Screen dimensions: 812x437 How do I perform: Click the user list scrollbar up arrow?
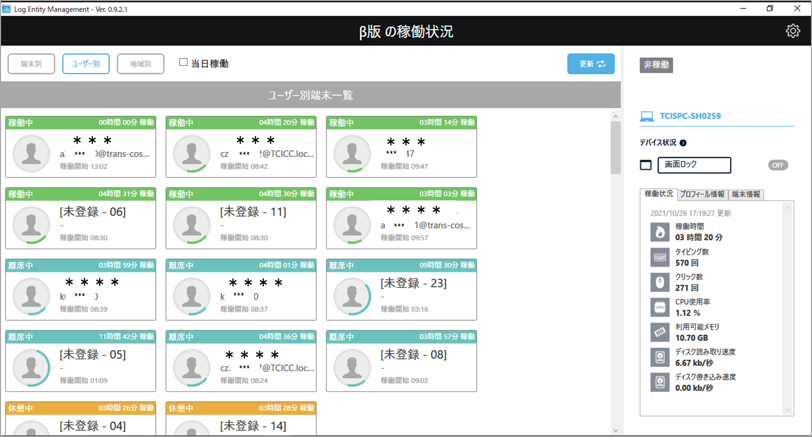click(x=615, y=117)
